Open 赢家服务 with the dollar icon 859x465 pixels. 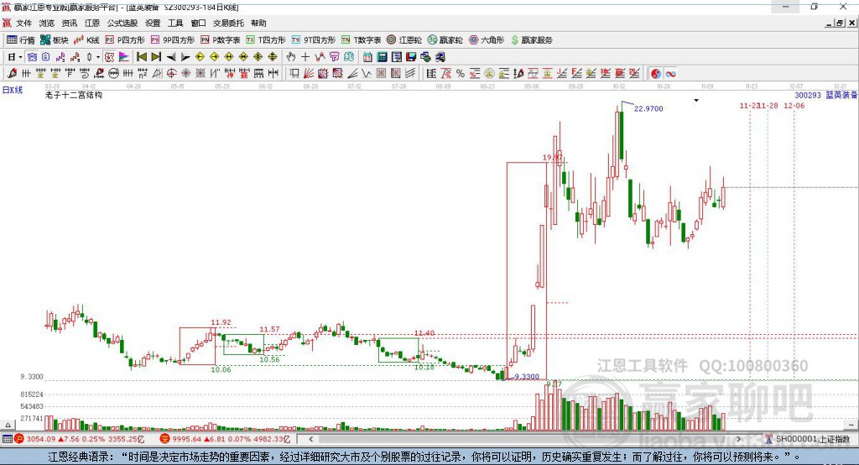[531, 40]
